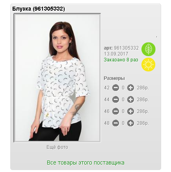Decrease quantity for size 46
Screen dimensions: 171x172
(115, 111)
